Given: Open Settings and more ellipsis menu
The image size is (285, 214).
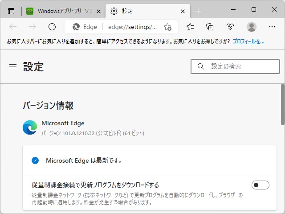Looking at the screenshot, I should tap(272, 27).
